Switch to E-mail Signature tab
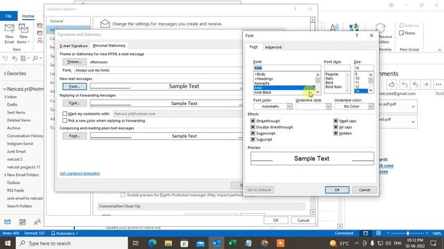 pyautogui.click(x=74, y=46)
